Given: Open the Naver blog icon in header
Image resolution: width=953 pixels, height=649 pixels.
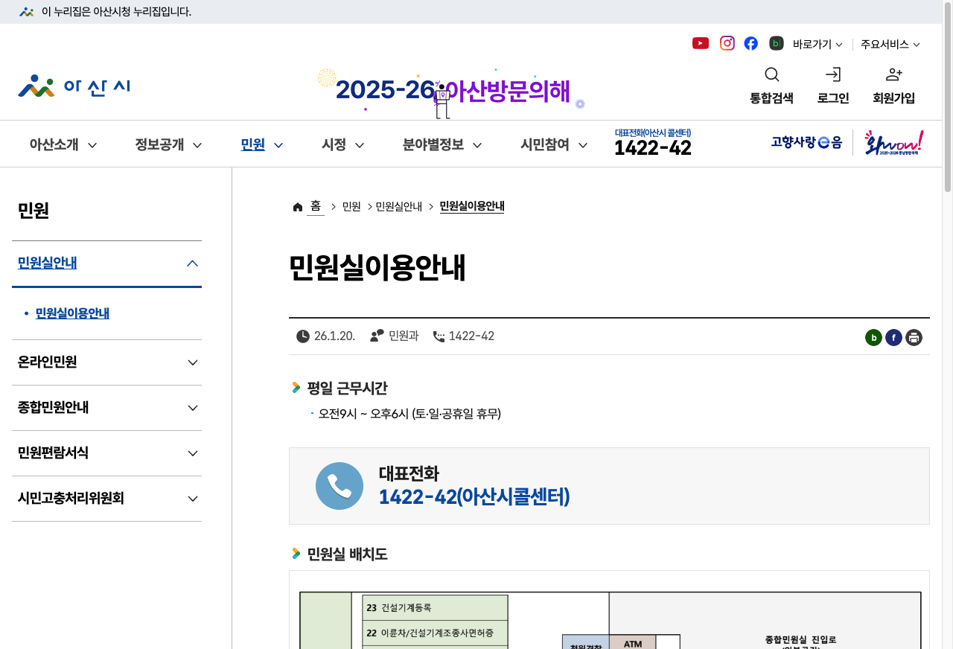Looking at the screenshot, I should (x=777, y=43).
